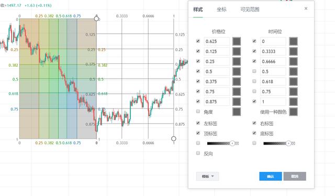Select the bottom-right anchor point on chart
The image size is (335, 196).
tap(174, 139)
